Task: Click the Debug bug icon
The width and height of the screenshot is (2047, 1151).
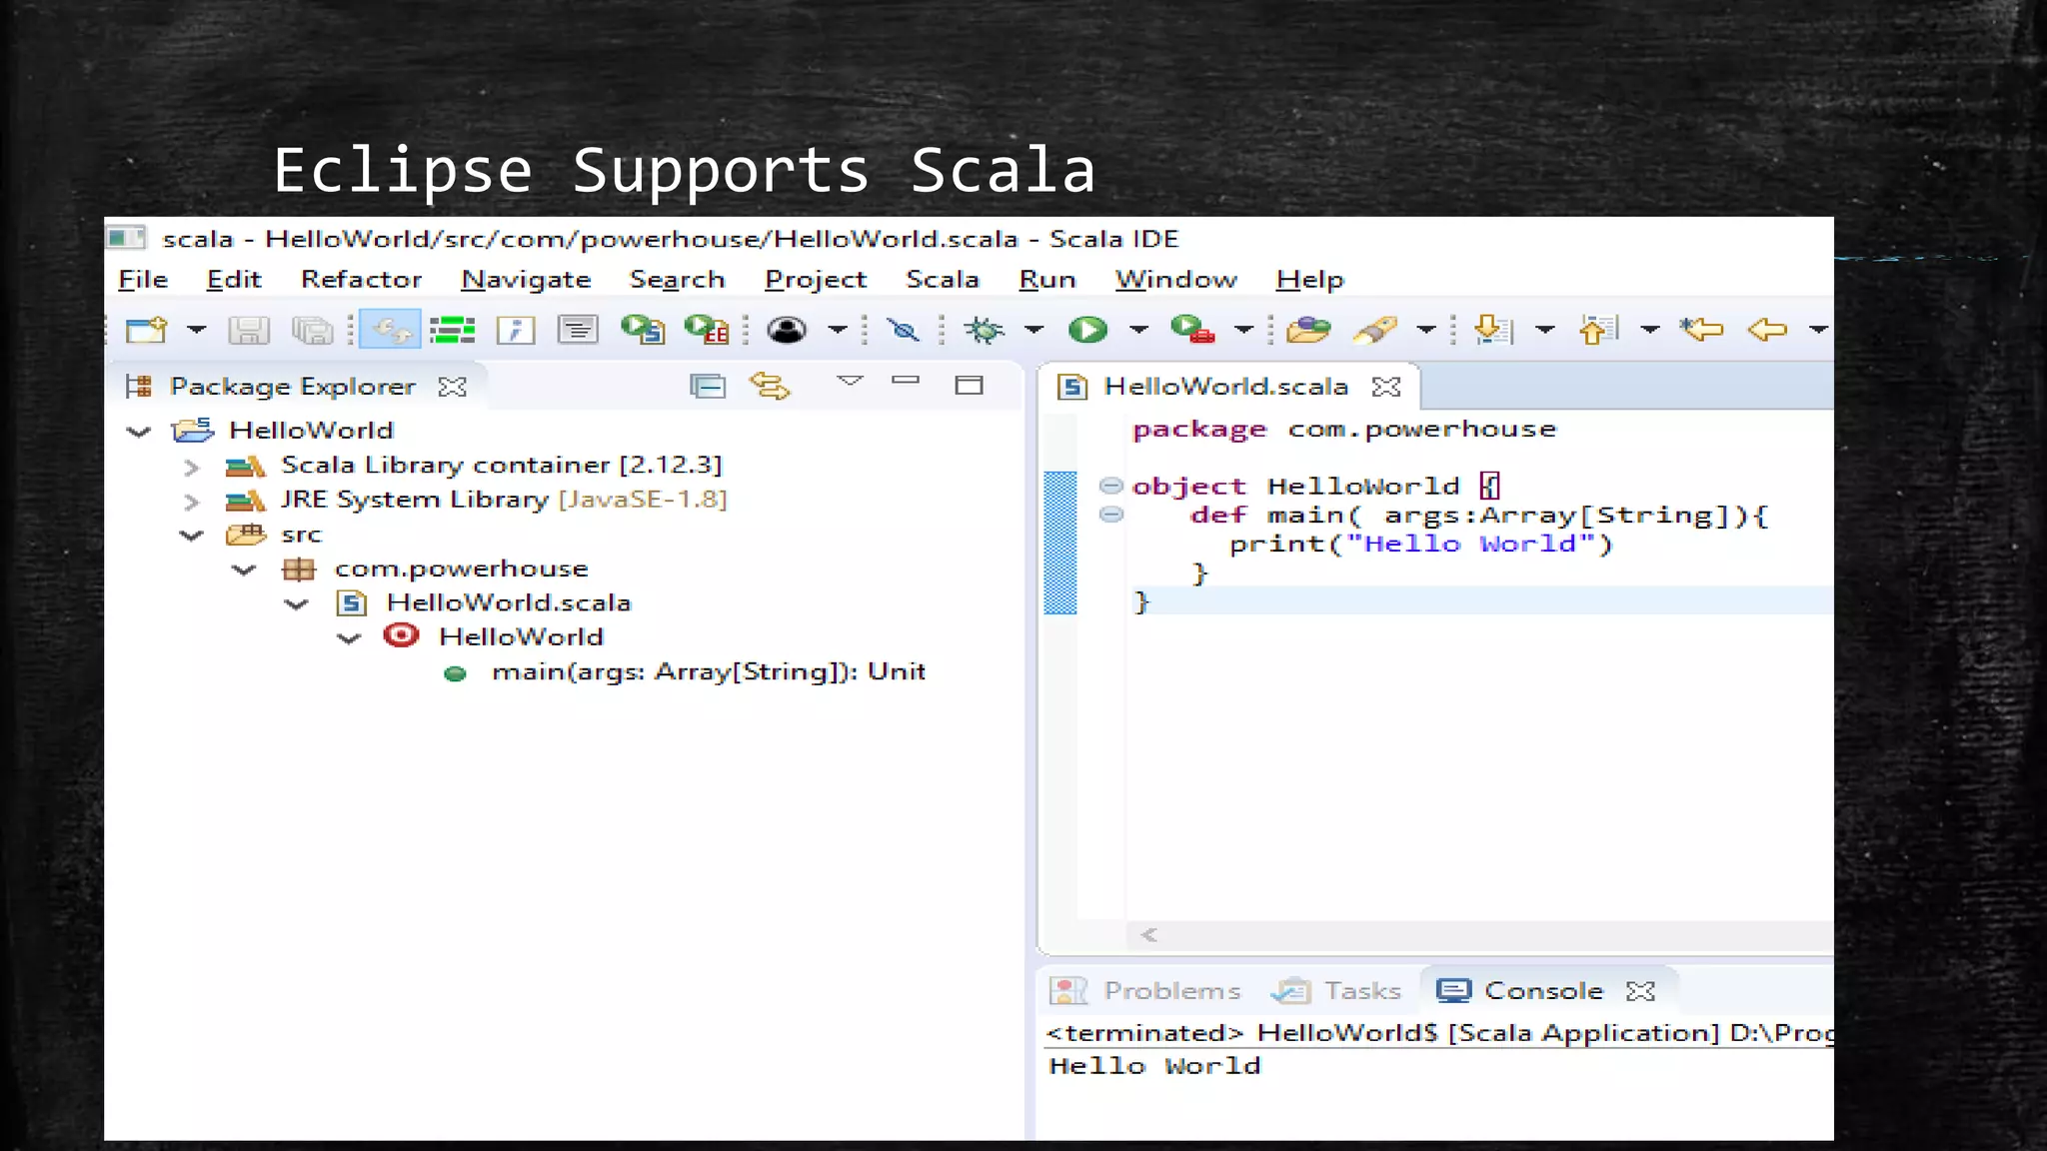Action: pos(985,330)
